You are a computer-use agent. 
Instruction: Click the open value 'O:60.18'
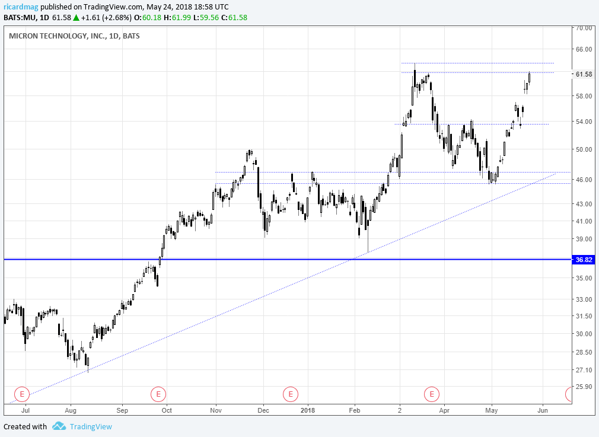(x=148, y=18)
